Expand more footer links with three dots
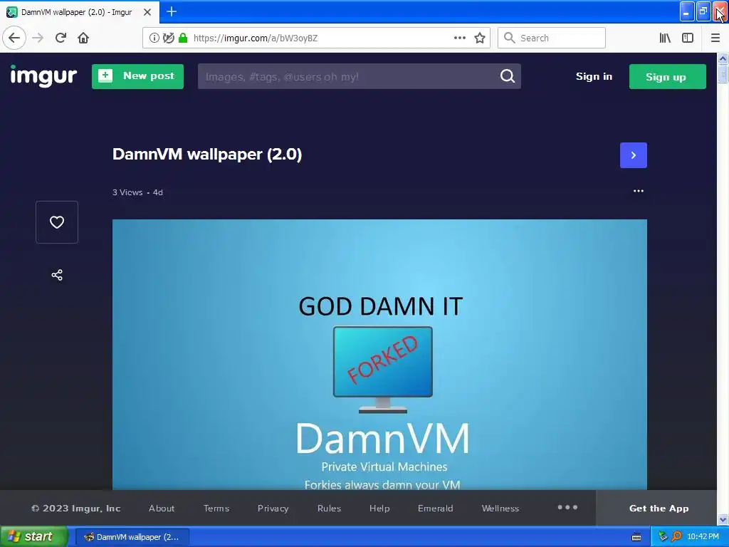This screenshot has width=729, height=547. click(x=567, y=507)
